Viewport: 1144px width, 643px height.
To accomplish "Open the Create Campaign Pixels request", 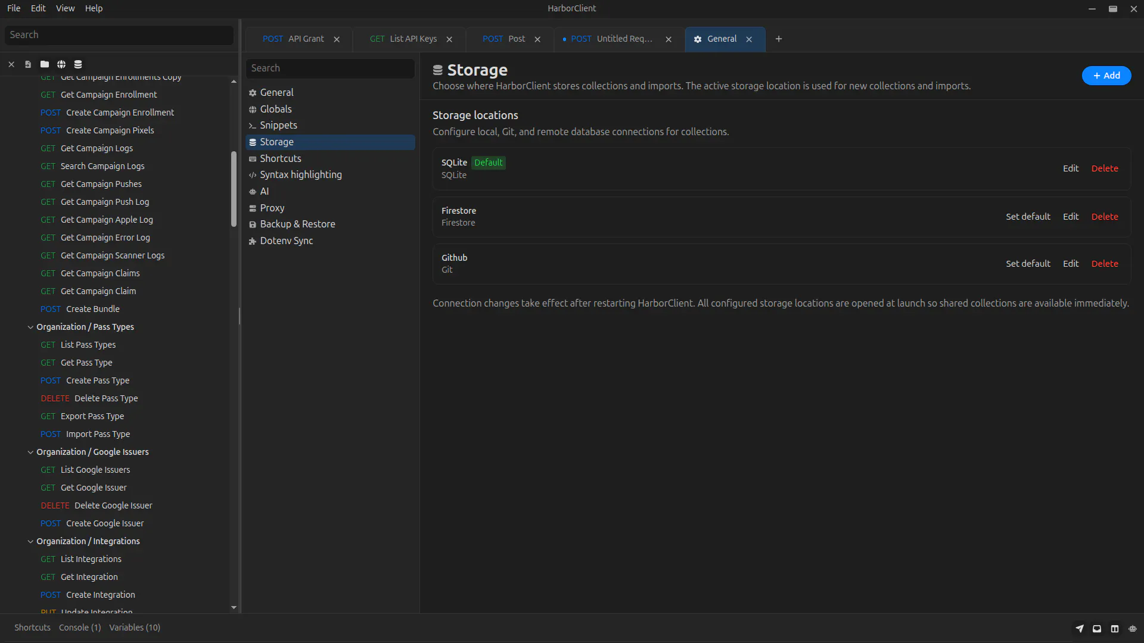I will (110, 130).
